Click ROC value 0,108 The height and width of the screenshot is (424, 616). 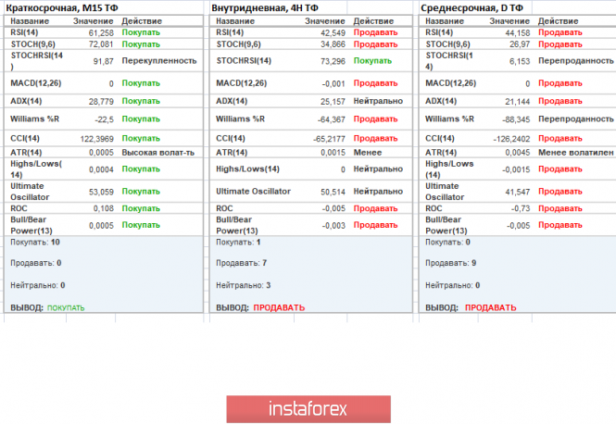click(x=104, y=209)
